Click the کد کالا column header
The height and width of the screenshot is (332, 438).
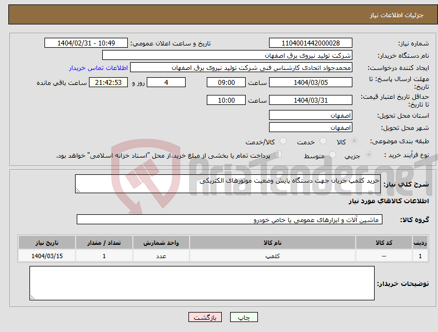pos(384,243)
